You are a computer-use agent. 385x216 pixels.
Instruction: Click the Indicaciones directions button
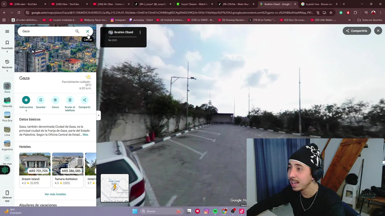click(x=26, y=104)
